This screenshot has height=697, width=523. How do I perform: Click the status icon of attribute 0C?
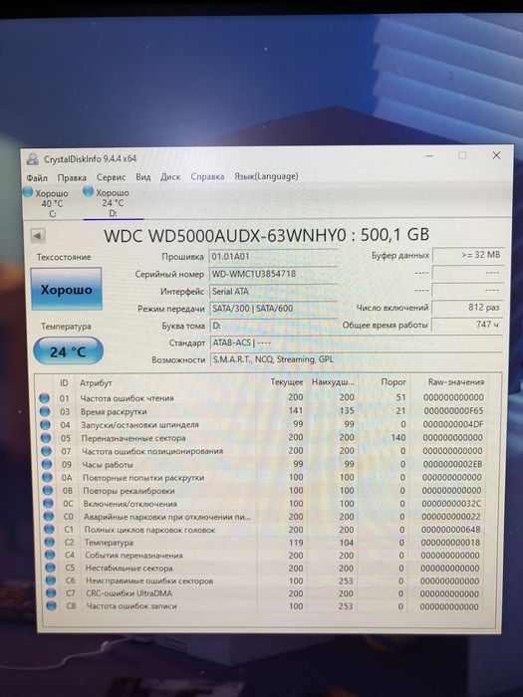point(48,504)
